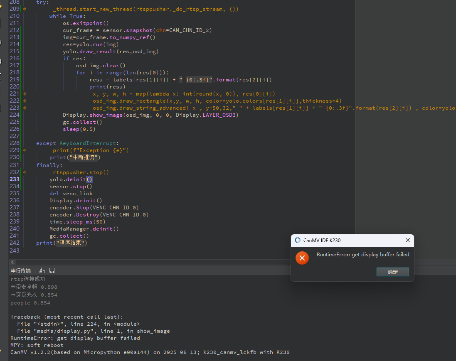456x361 pixels.
Task: Click line number 224 in the gutter
Action: pos(15,115)
